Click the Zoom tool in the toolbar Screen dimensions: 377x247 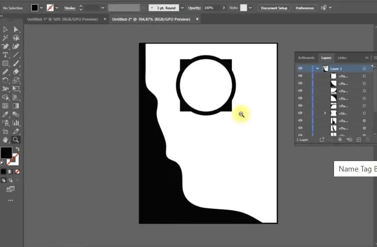coord(16,140)
